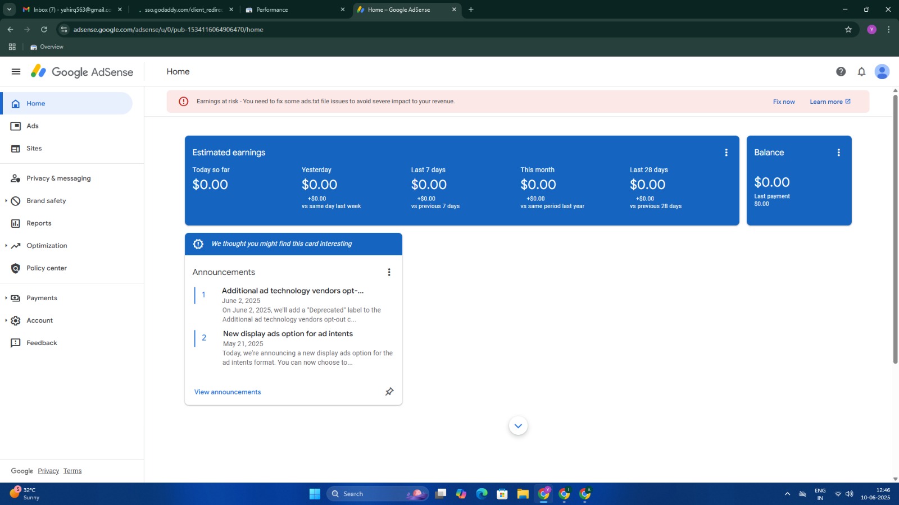This screenshot has width=899, height=505.
Task: Click Fix now in the alert
Action: click(x=784, y=102)
